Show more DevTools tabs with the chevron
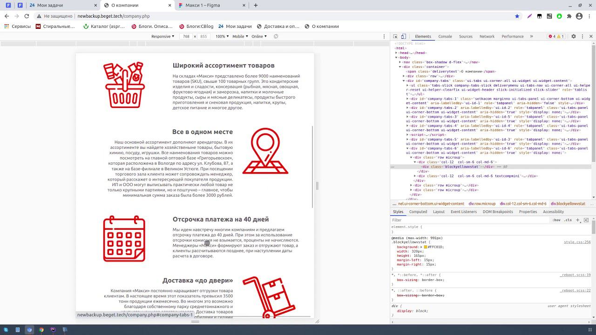This screenshot has height=335, width=596. 532,36
